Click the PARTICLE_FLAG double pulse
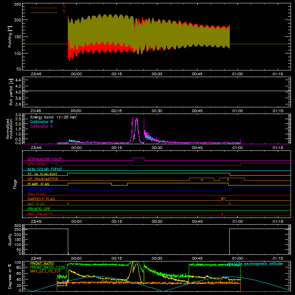The height and width of the screenshot is (295, 295). coord(223,199)
